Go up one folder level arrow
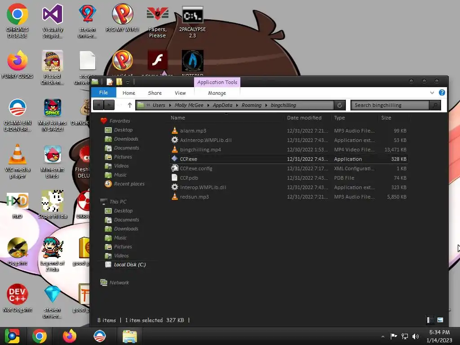Image resolution: width=460 pixels, height=345 pixels. coord(130,105)
